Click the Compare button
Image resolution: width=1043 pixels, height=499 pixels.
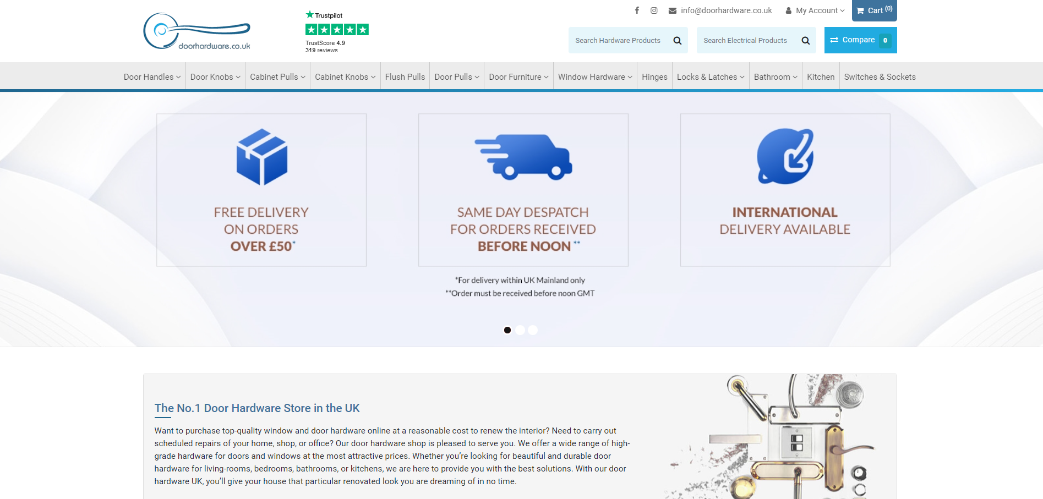[x=860, y=40]
